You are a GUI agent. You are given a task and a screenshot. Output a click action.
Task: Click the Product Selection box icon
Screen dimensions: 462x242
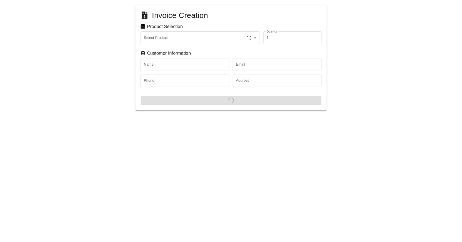(x=143, y=27)
